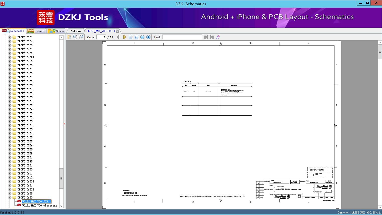This screenshot has width=382, height=215.
Task: Expand the TECNO T410 folder
Action: [10, 61]
